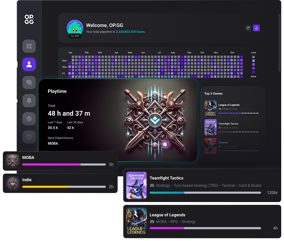Click the Teamfight Tactics streak bar
The width and height of the screenshot is (284, 241).
click(x=238, y=132)
